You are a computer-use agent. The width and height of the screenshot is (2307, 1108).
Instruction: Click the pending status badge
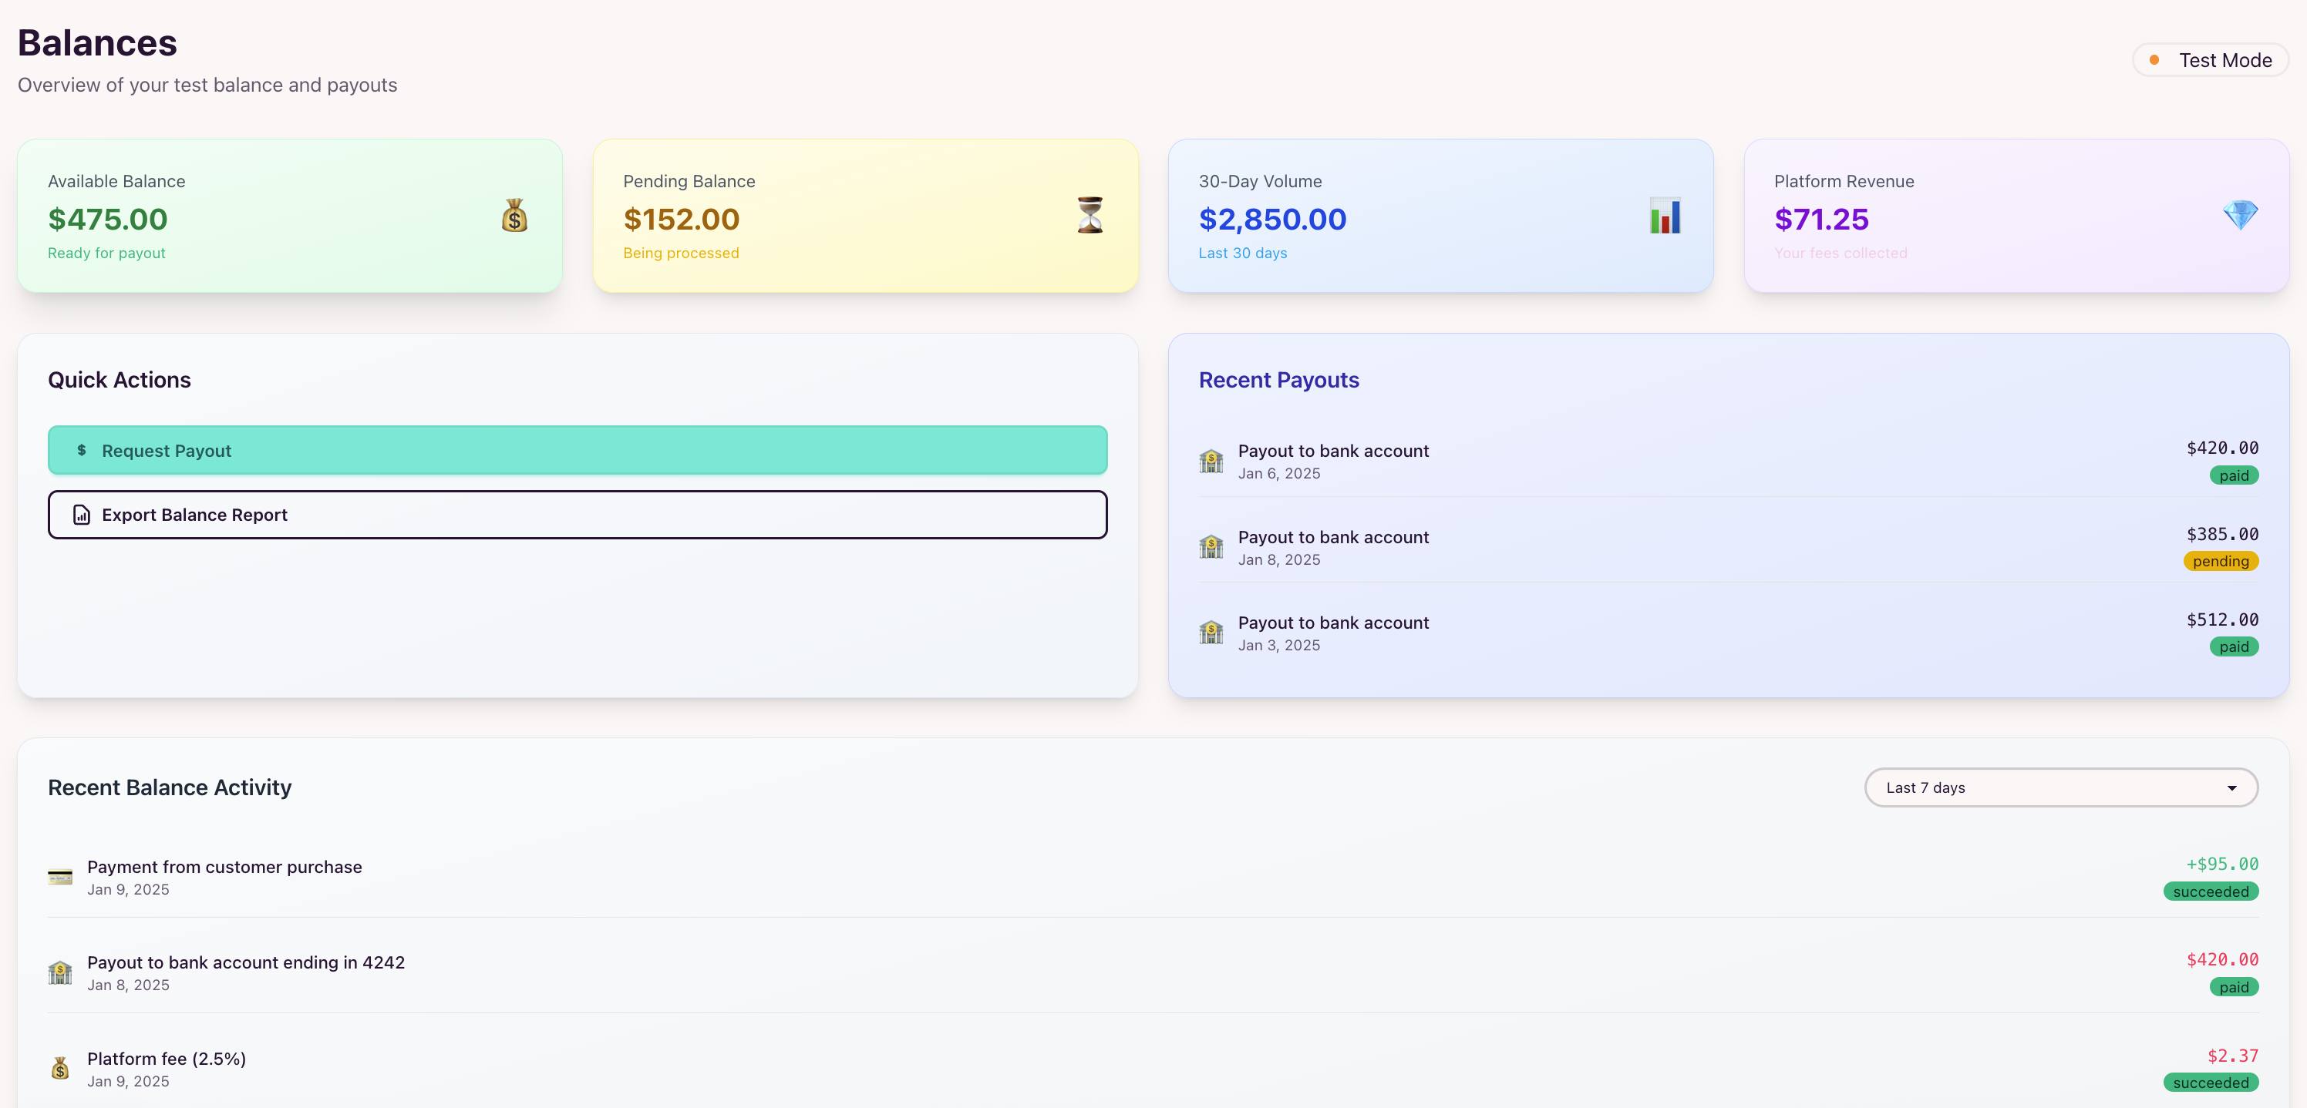(x=2220, y=561)
